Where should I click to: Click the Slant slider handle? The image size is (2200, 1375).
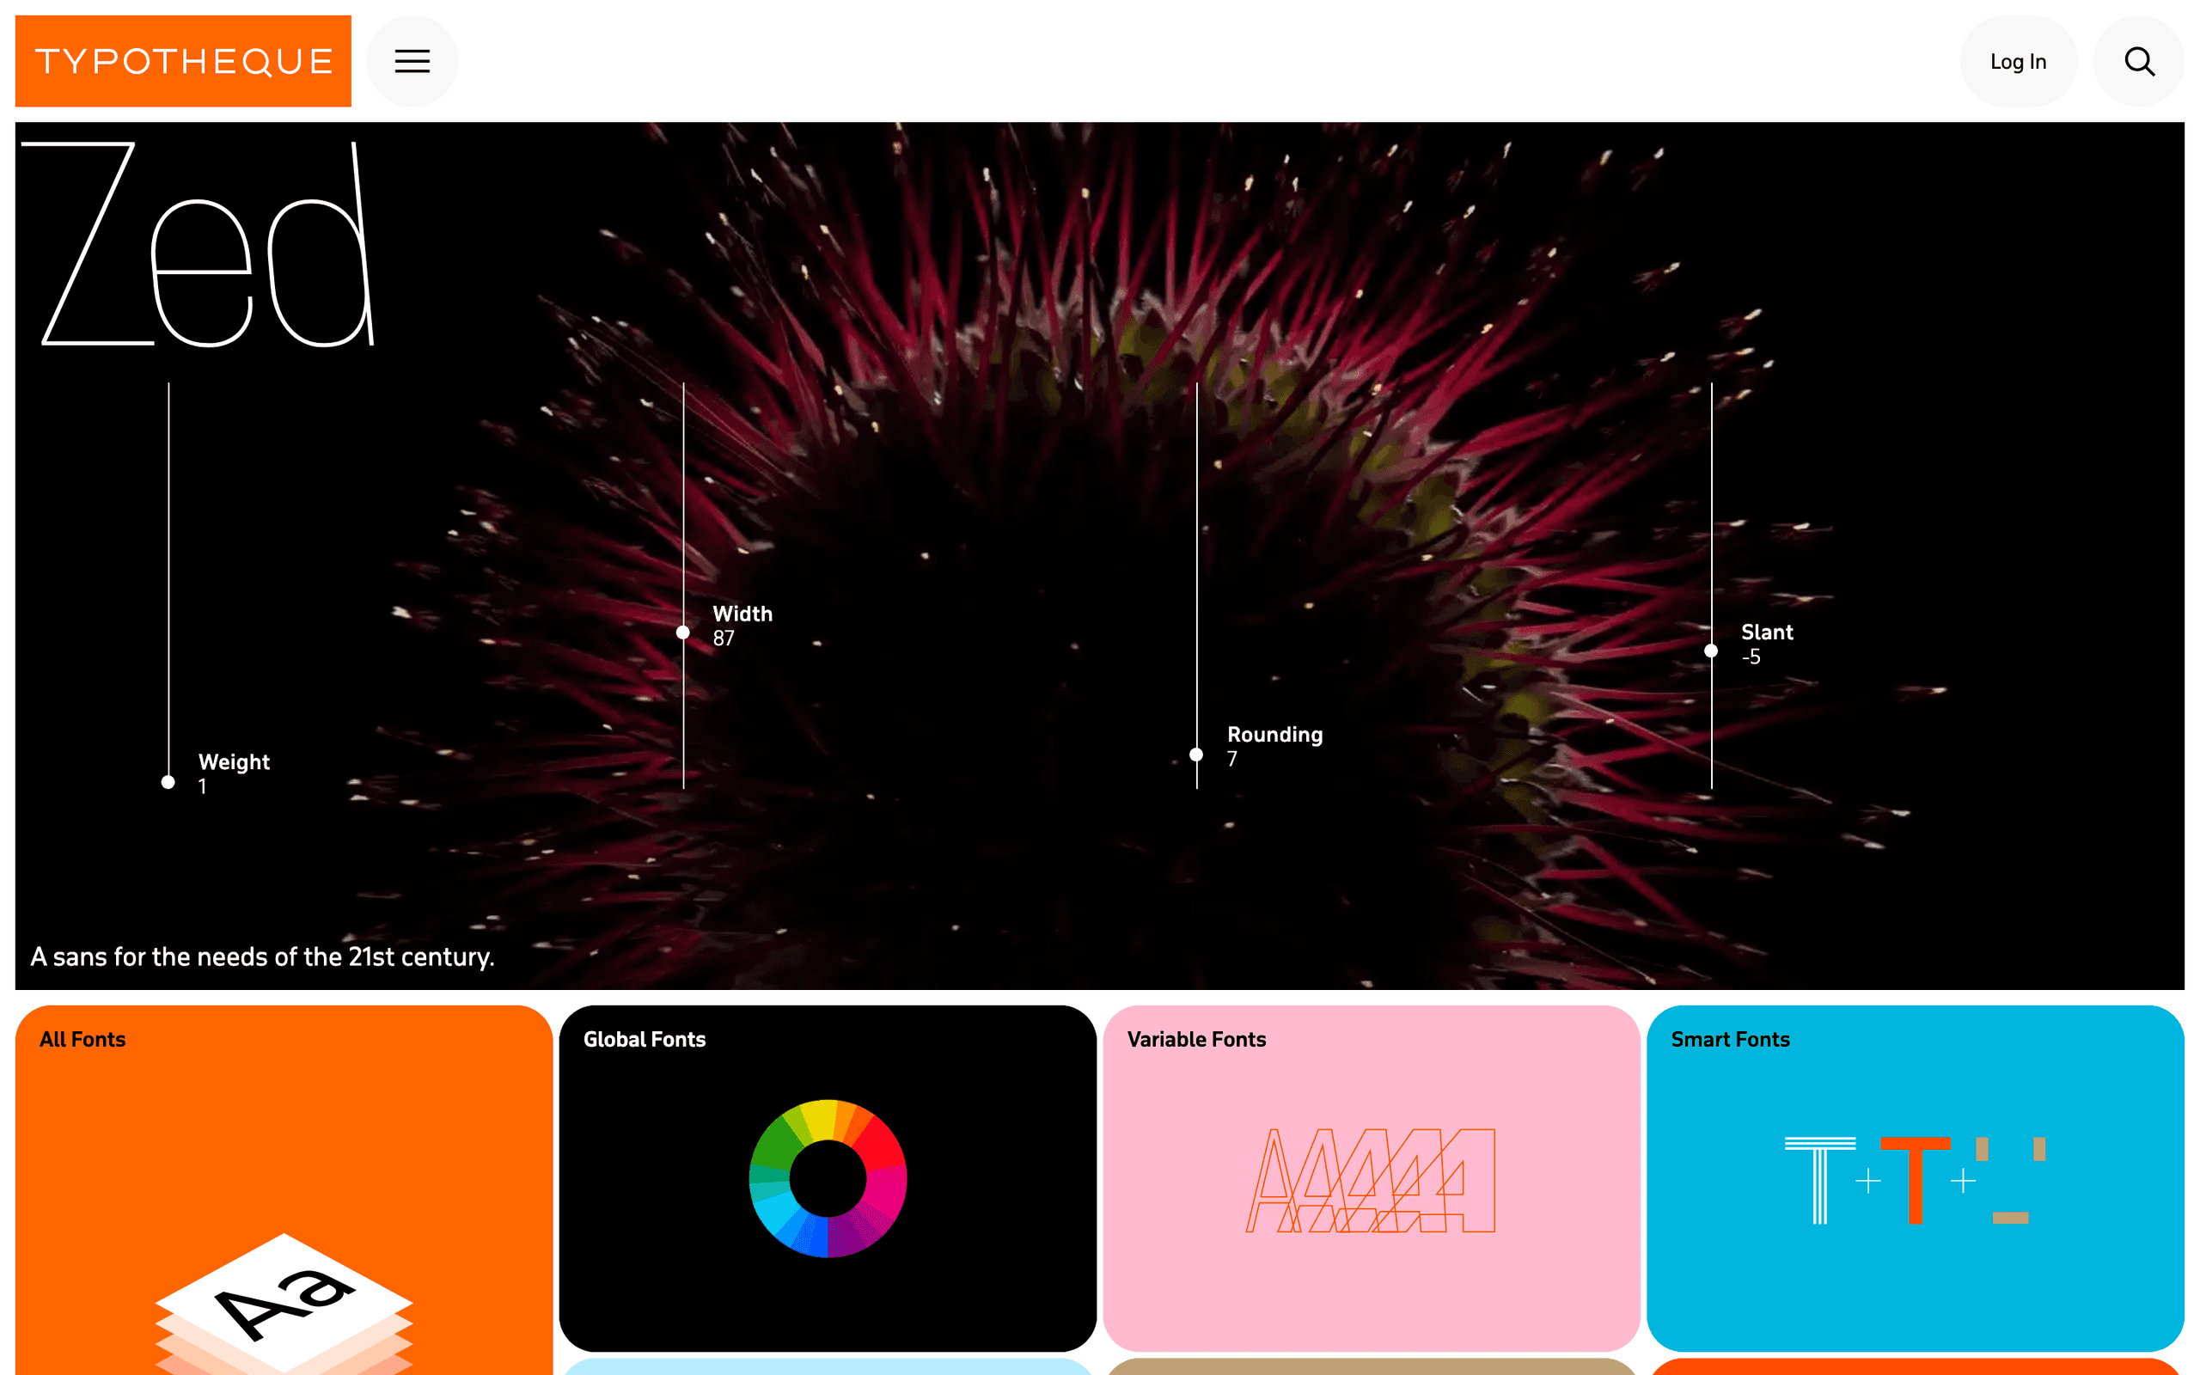pos(1711,651)
